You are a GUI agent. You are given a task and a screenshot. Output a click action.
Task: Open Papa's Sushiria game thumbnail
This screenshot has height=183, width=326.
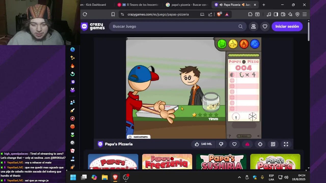click(221, 162)
